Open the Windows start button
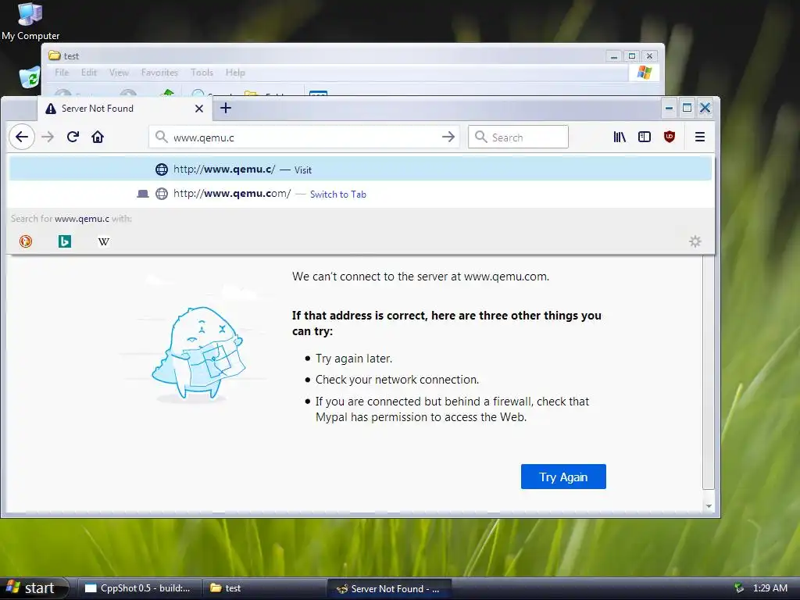Screen dimensions: 800x600 pos(34,588)
